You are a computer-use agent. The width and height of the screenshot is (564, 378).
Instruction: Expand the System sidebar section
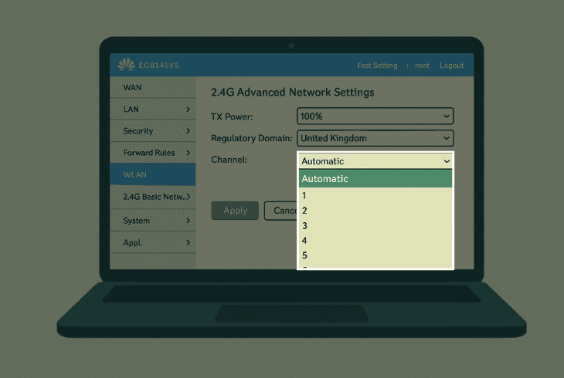(x=152, y=221)
